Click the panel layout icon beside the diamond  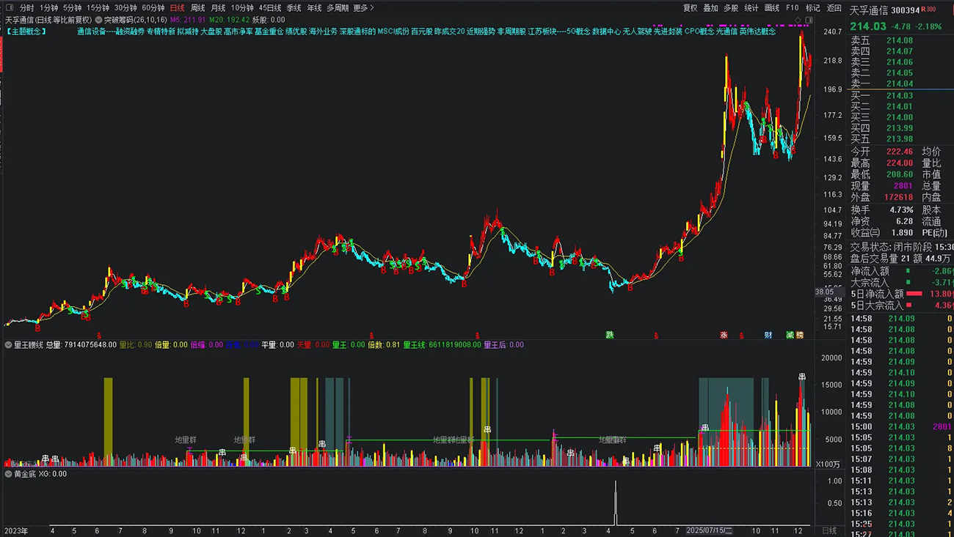[x=809, y=20]
